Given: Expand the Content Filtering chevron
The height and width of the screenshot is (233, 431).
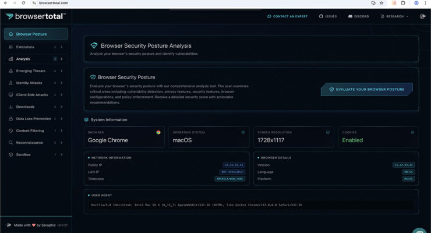Looking at the screenshot, I should coord(61,130).
